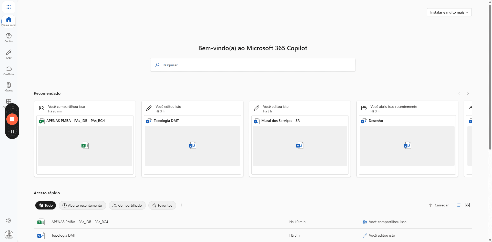Show previous recommended items

[459, 93]
